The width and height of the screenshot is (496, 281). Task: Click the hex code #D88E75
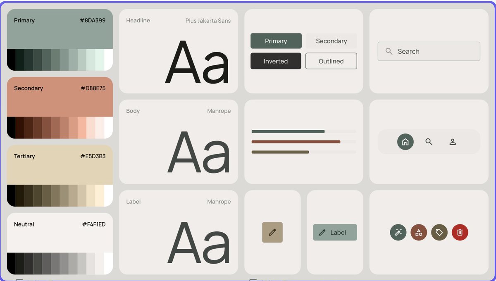coord(93,88)
